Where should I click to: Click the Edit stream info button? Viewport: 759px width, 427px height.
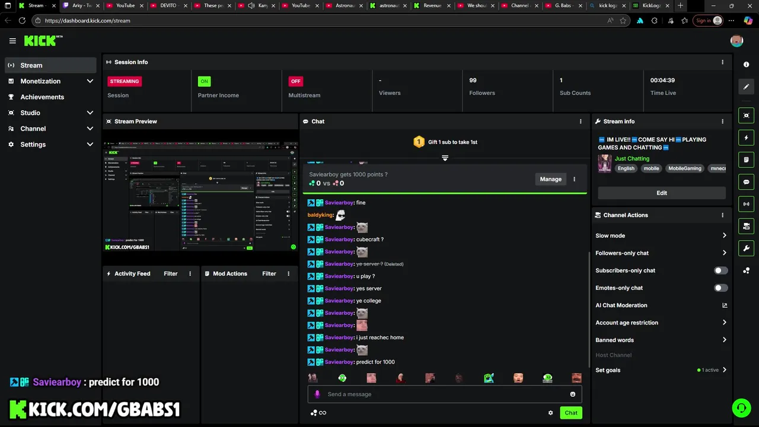(662, 193)
